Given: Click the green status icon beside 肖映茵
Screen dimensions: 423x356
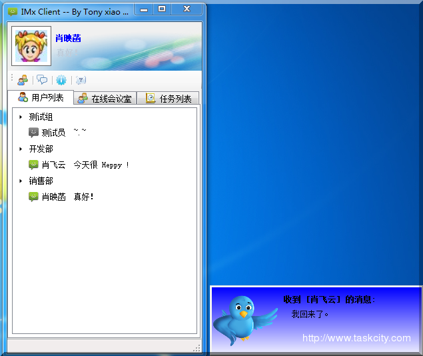Looking at the screenshot, I should [x=33, y=197].
